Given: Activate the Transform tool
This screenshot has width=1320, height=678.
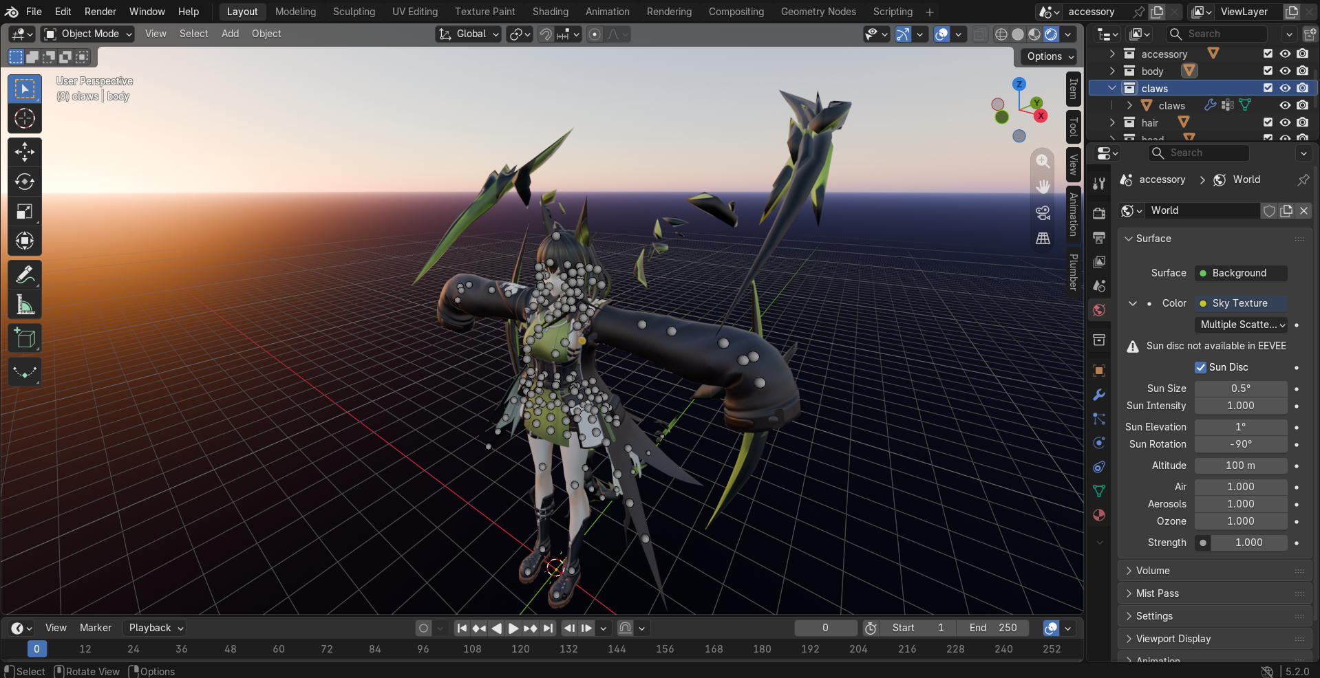Looking at the screenshot, I should coord(25,241).
